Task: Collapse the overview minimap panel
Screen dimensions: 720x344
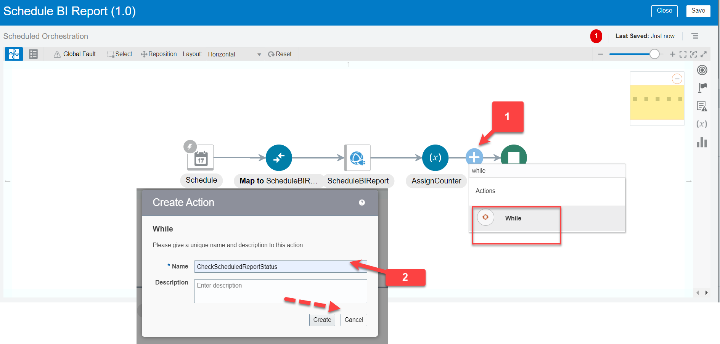Action: [x=677, y=79]
